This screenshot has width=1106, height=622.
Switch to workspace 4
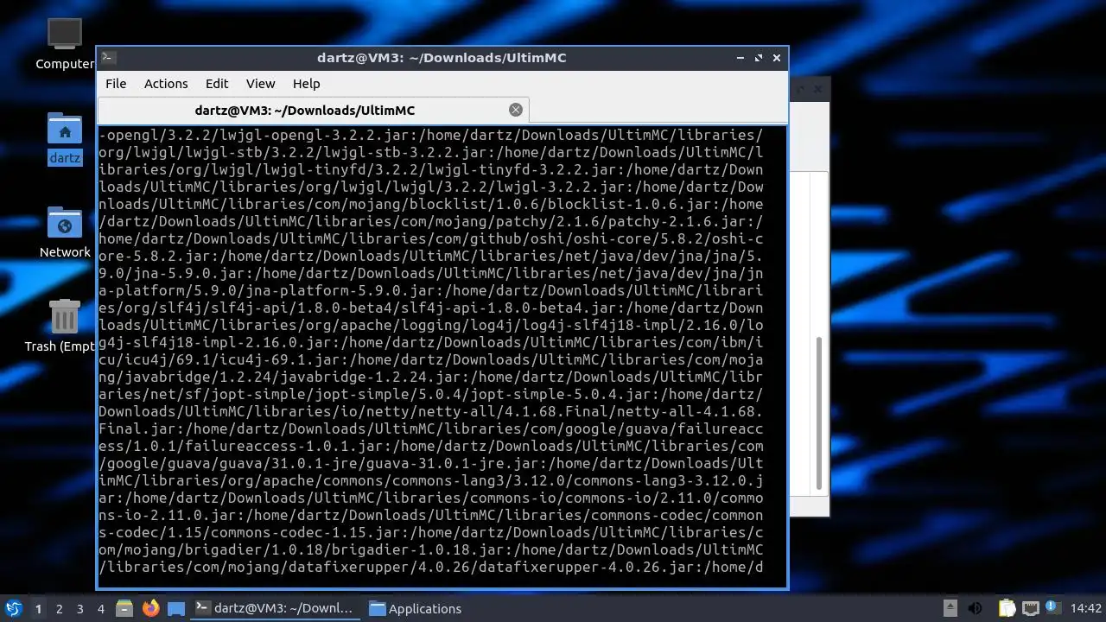pyautogui.click(x=101, y=609)
